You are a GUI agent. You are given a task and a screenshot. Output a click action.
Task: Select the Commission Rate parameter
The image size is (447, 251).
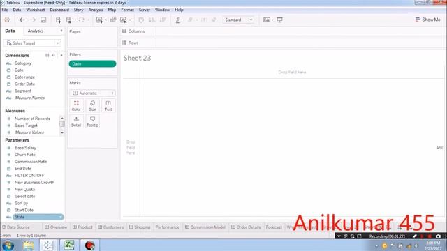tap(31, 162)
